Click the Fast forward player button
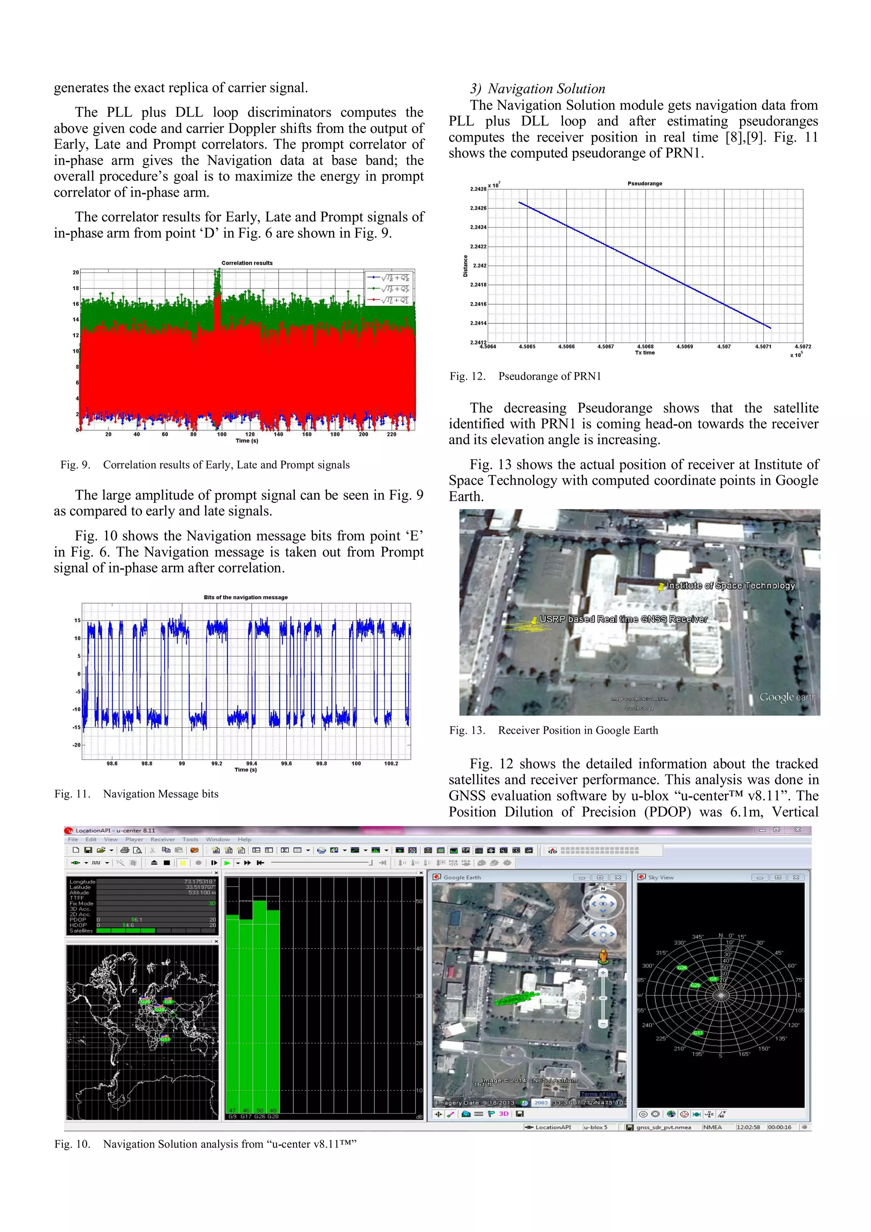This screenshot has width=871, height=1232. [248, 863]
